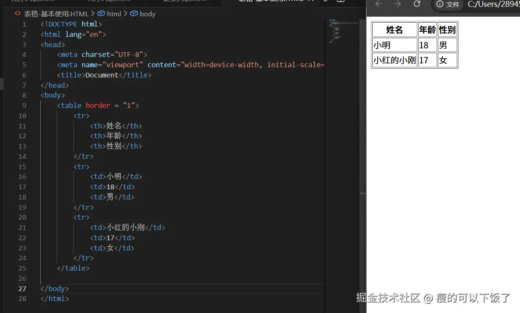Screen dimensions: 520x313
Task: Click the meta name="viewport" line
Action: [x=191, y=65]
